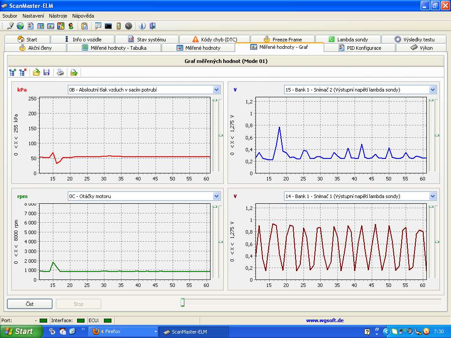Click the horizontal slider handle beside Stop button

point(182,302)
